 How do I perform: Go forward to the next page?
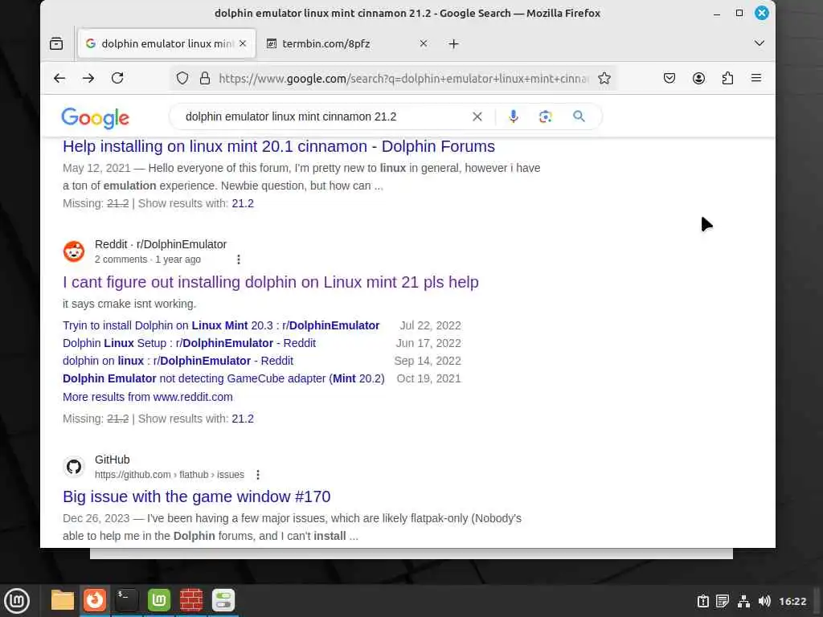click(x=88, y=78)
